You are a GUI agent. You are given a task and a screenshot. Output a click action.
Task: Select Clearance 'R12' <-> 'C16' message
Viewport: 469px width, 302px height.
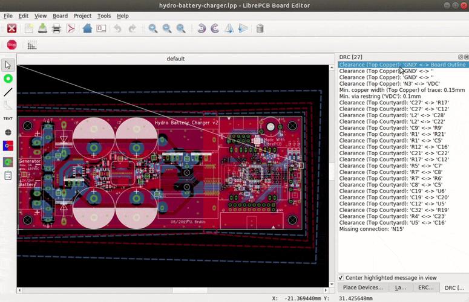pyautogui.click(x=404, y=147)
